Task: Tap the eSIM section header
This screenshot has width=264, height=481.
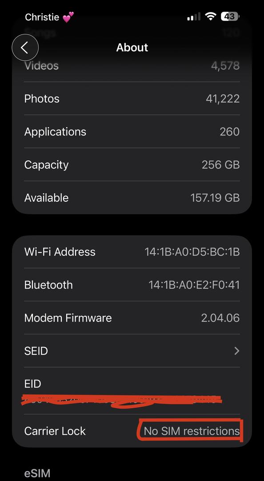Action: (x=37, y=473)
